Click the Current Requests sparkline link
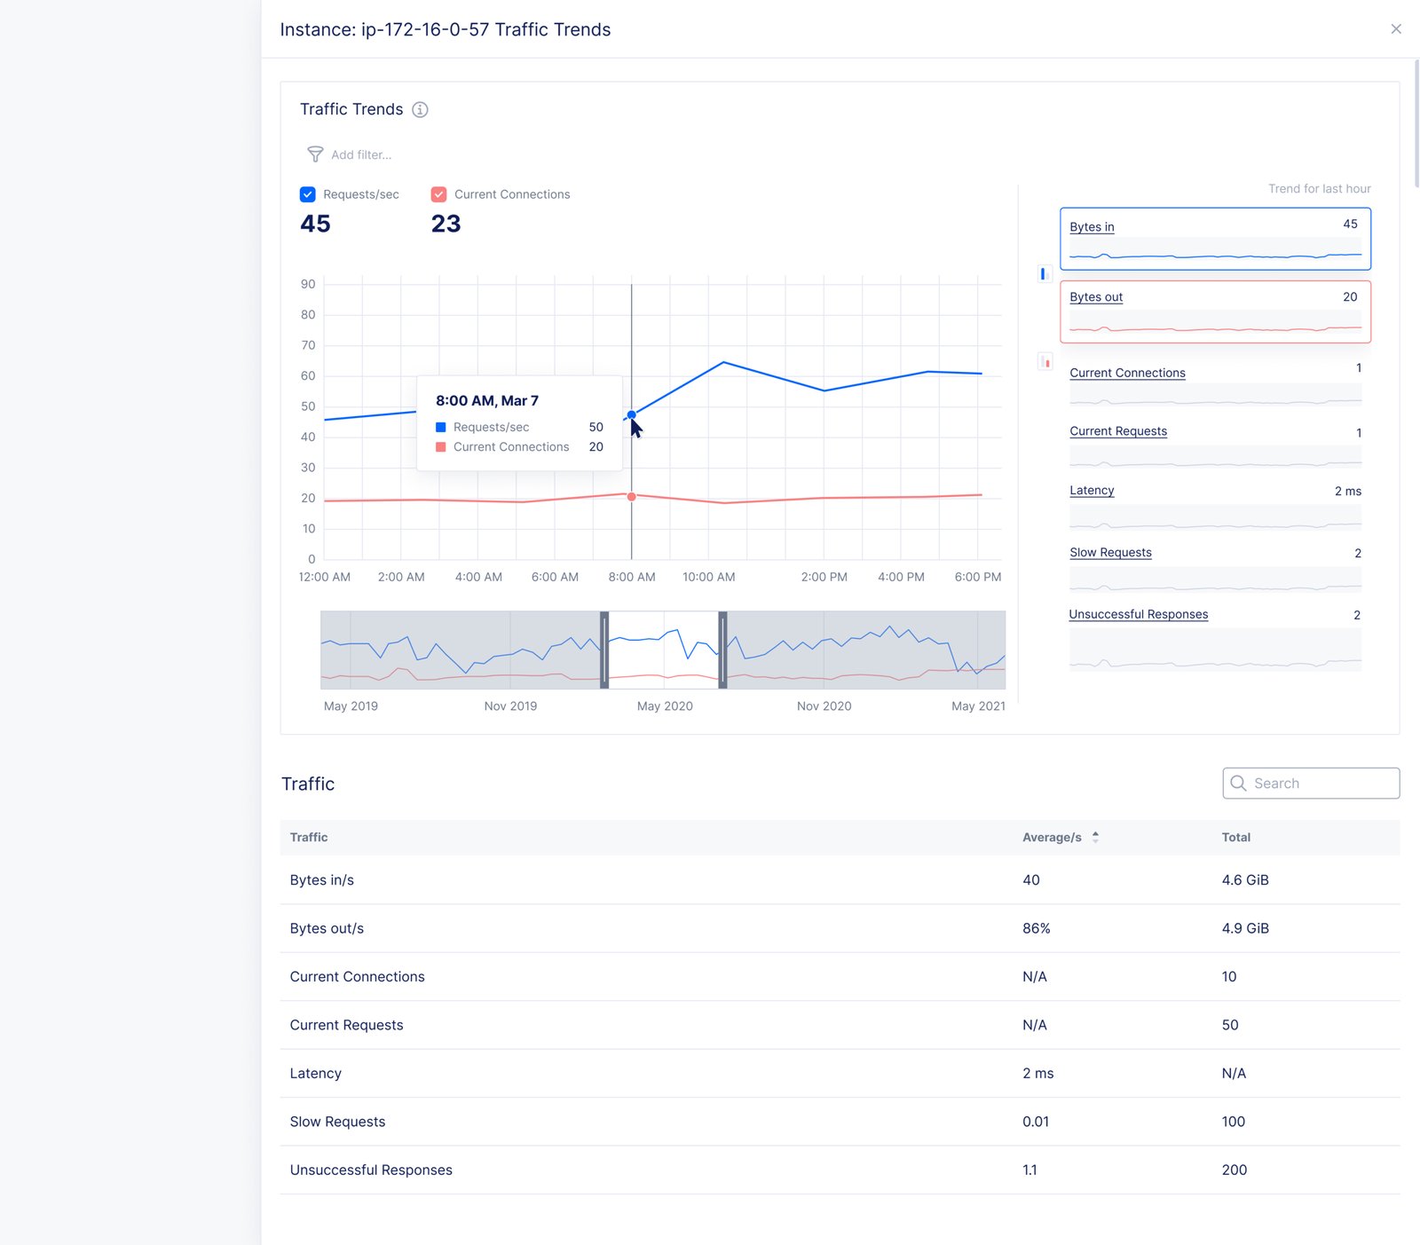The height and width of the screenshot is (1245, 1420). point(1117,431)
